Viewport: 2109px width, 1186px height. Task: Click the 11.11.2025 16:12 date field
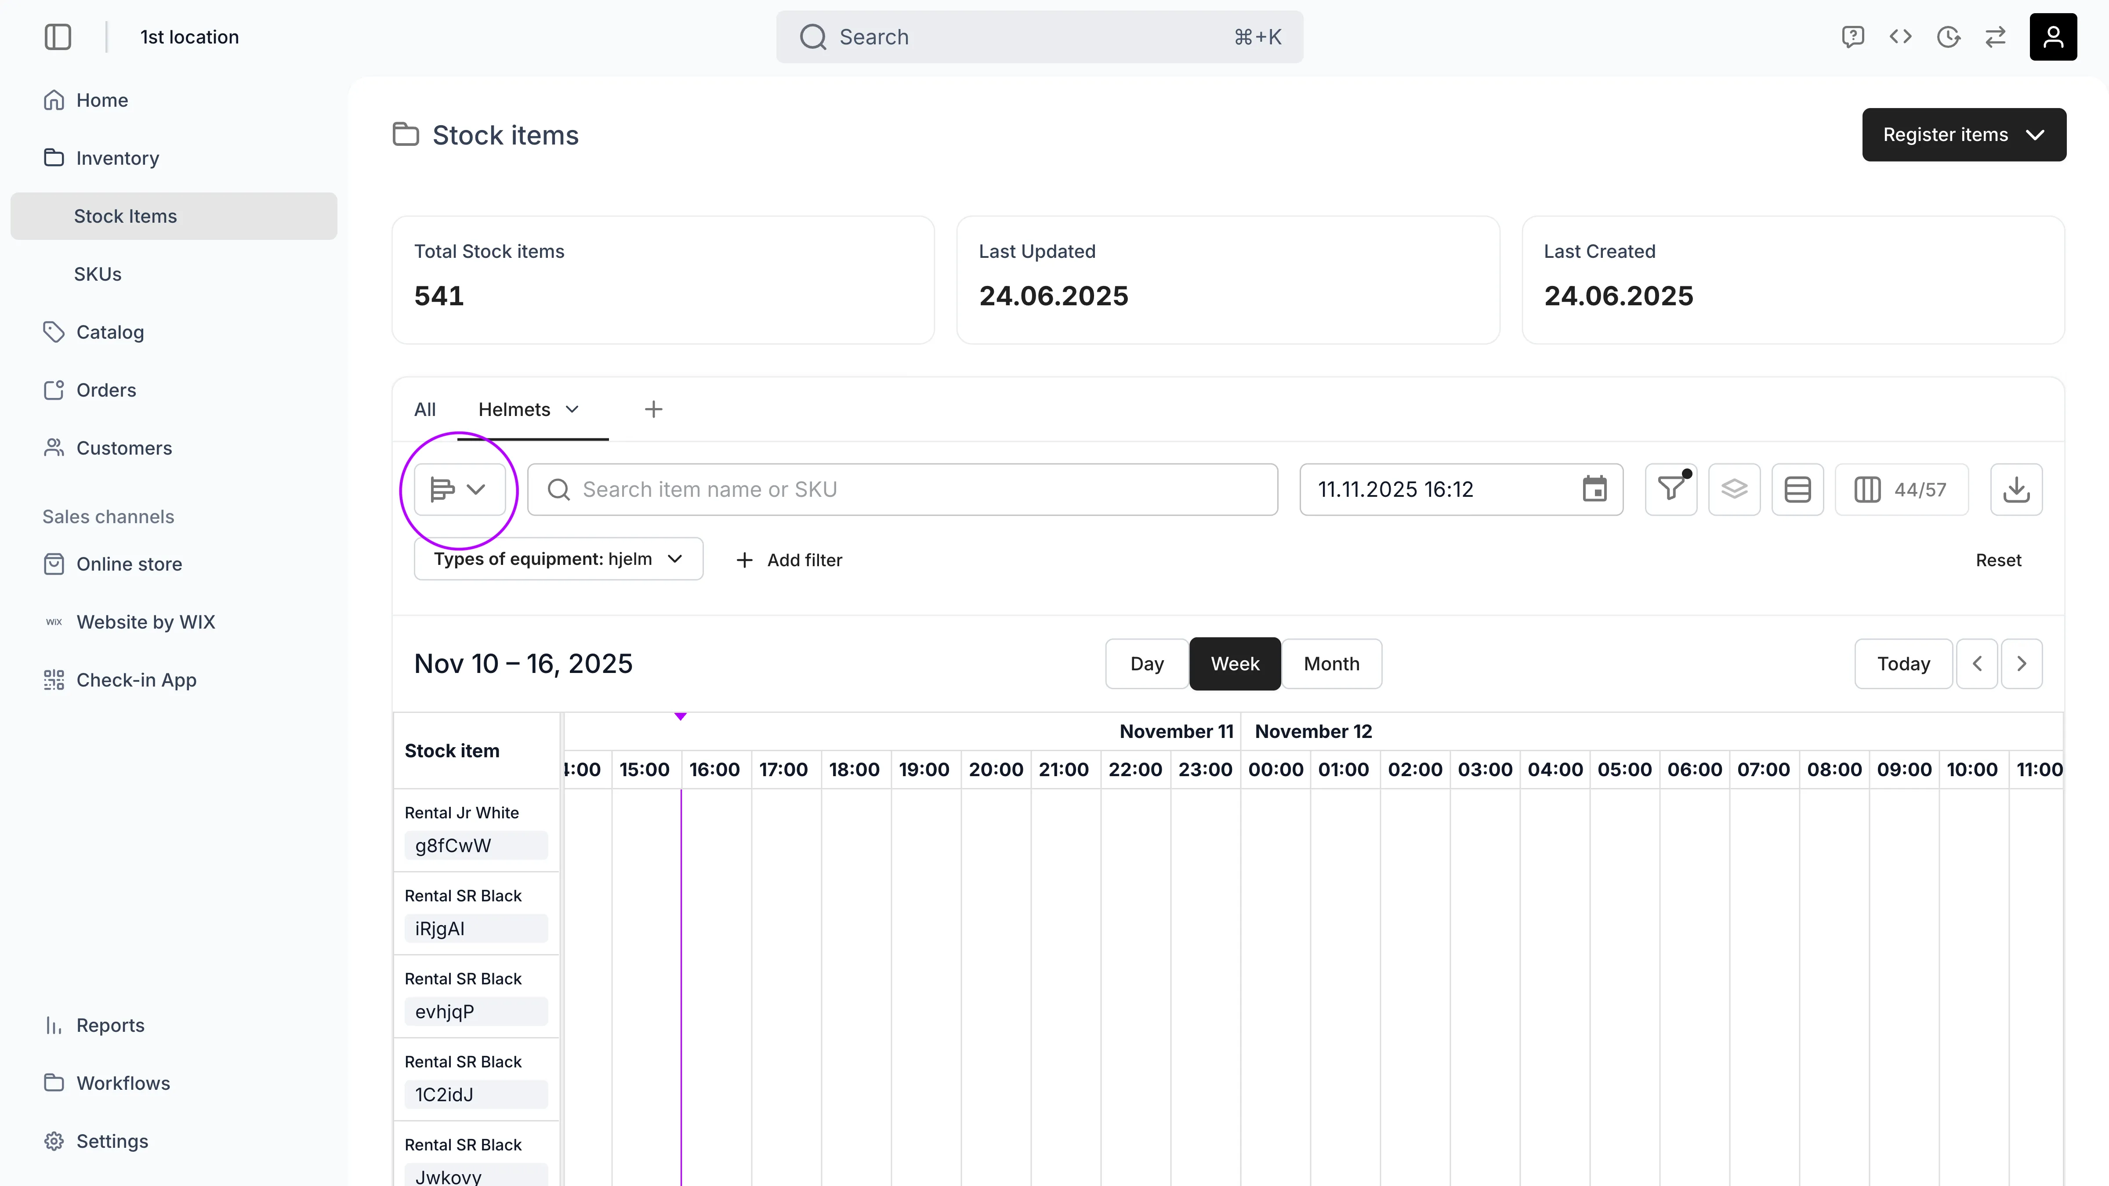[x=1460, y=489]
